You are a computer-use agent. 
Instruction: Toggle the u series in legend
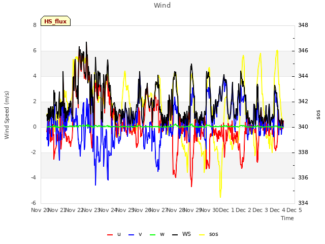click(114, 234)
